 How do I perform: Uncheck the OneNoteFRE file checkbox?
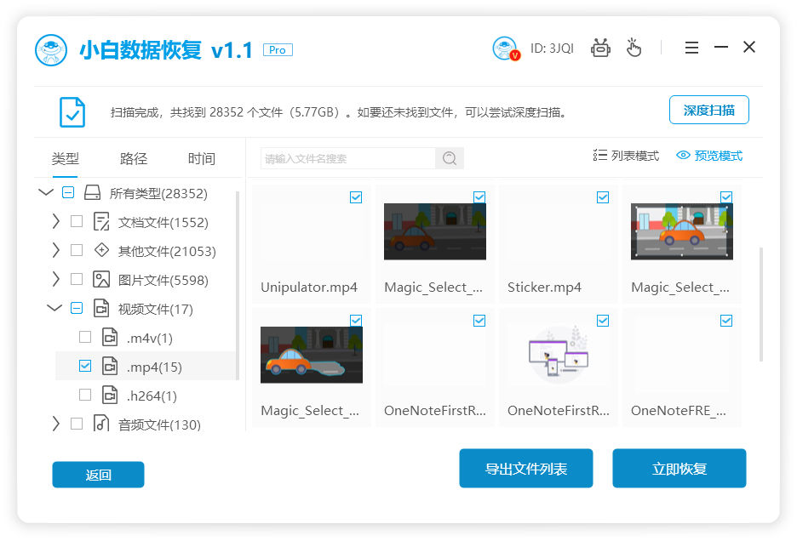(x=726, y=321)
